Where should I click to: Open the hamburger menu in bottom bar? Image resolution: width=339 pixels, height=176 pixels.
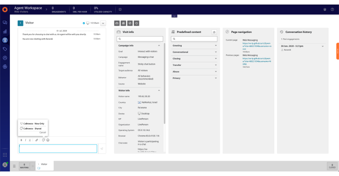click(x=14, y=166)
